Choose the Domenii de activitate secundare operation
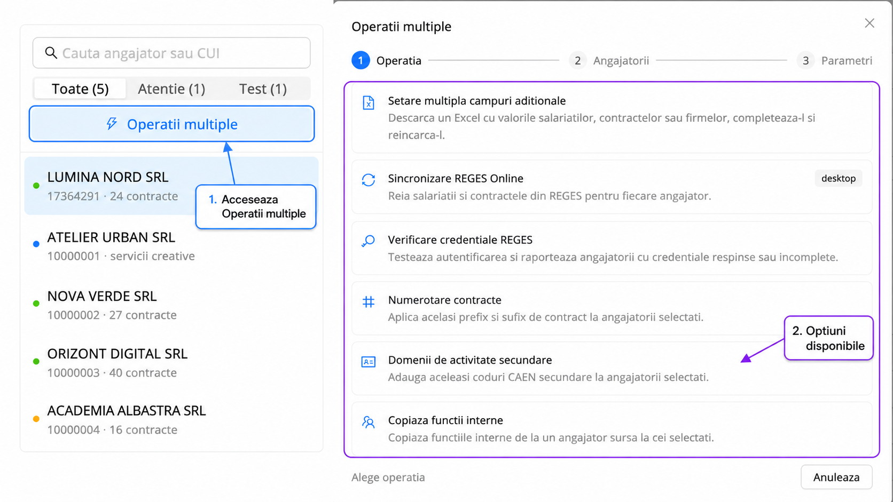The image size is (893, 502). 612,369
